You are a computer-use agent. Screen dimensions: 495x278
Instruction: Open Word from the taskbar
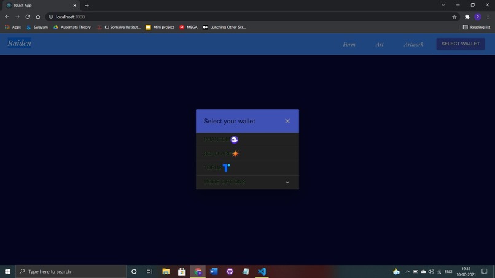click(214, 271)
